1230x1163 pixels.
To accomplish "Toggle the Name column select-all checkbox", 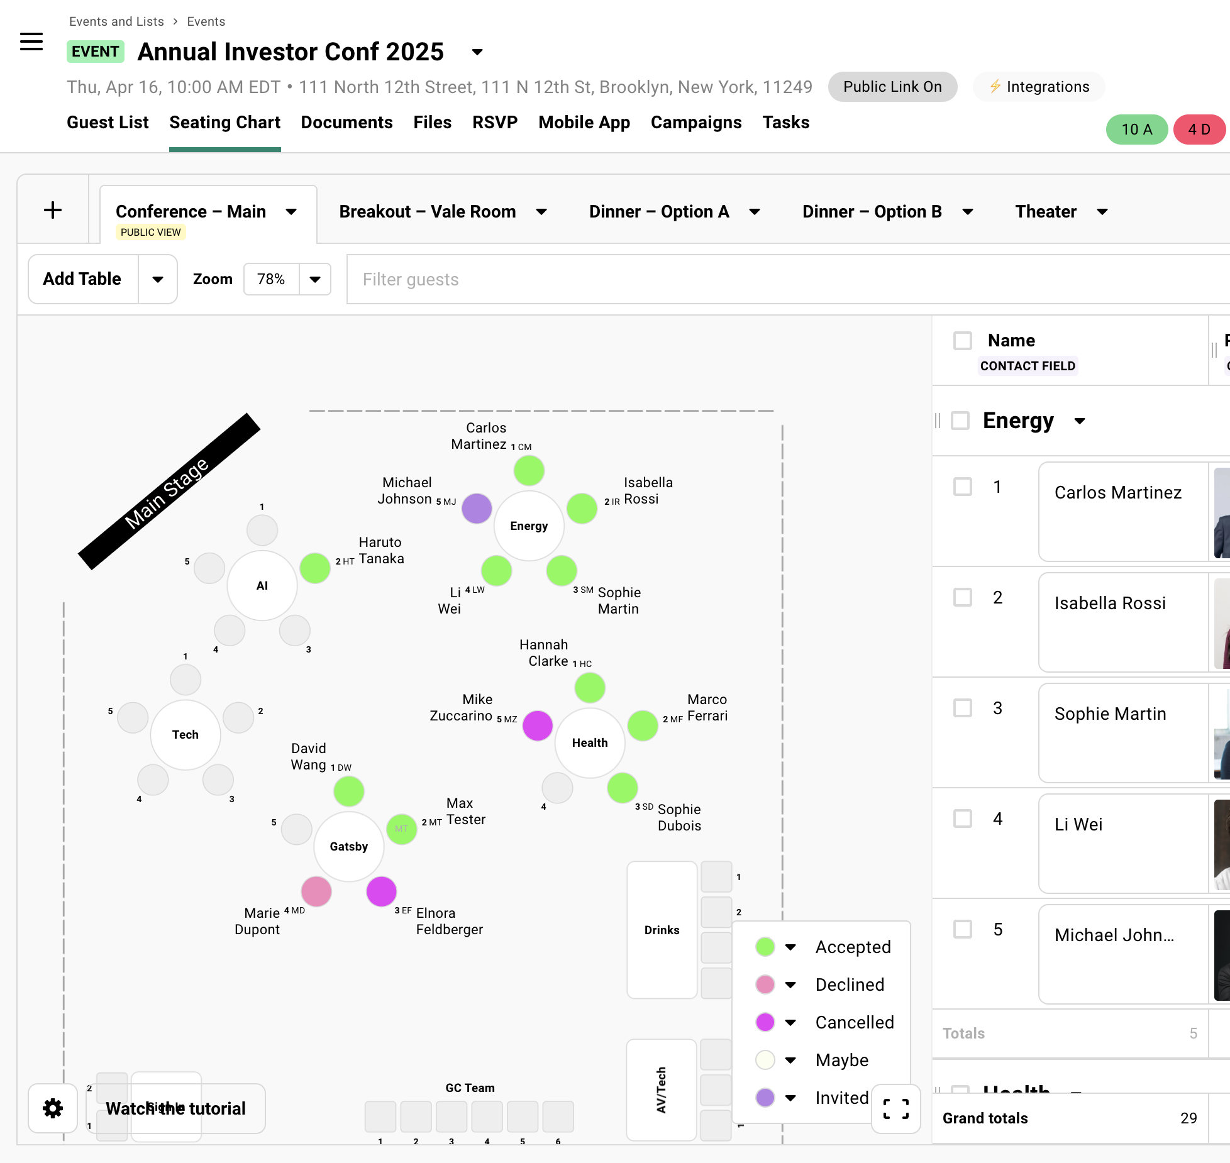I will point(962,340).
